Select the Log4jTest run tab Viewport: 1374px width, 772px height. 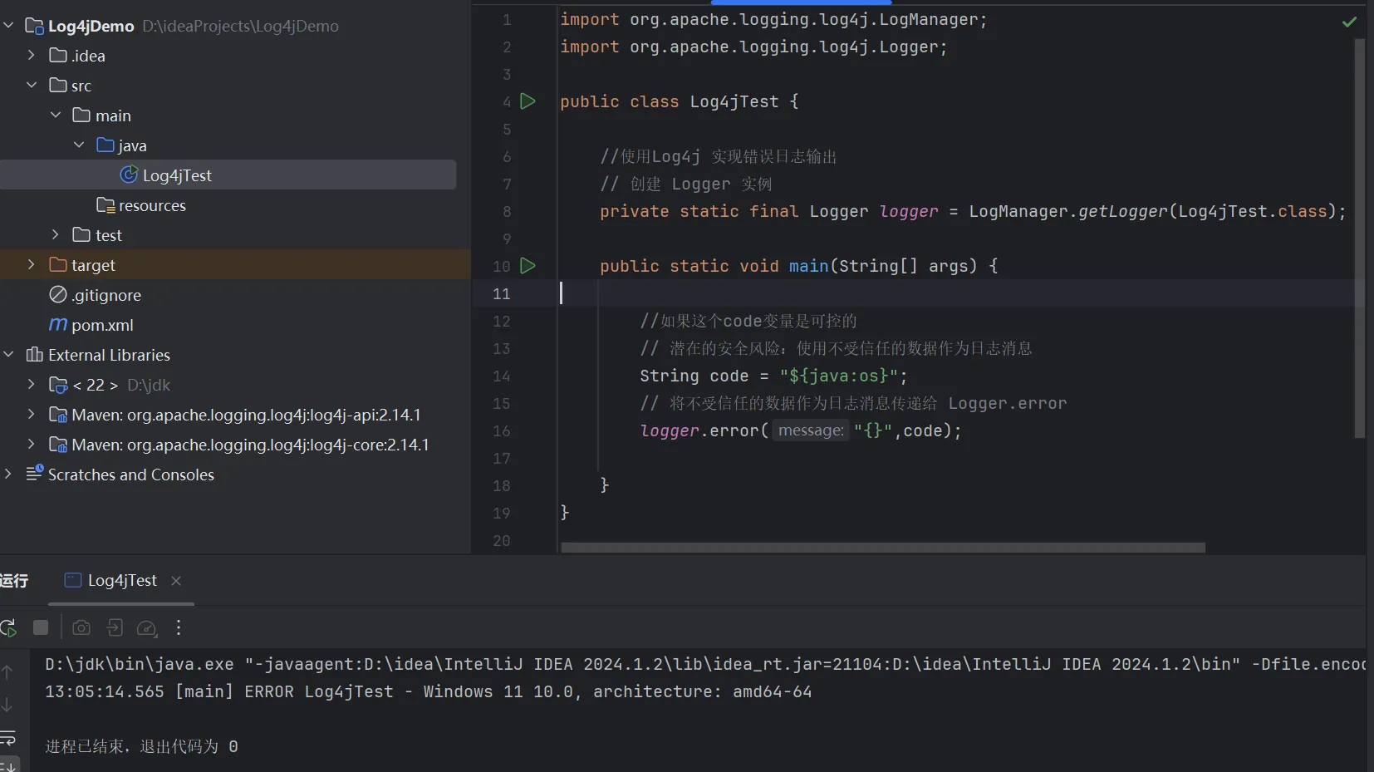121,581
